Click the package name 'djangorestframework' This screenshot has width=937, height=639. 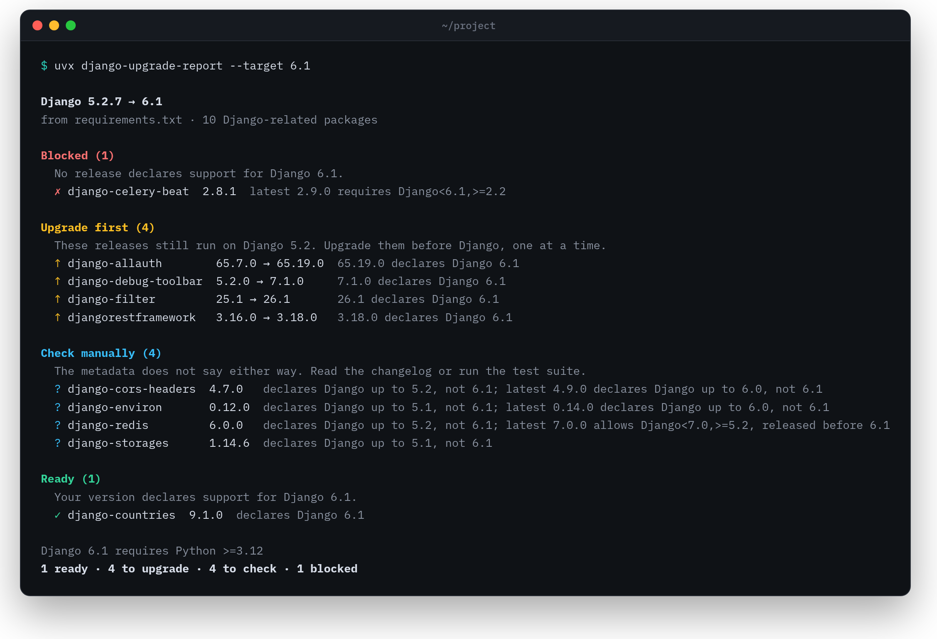point(131,317)
